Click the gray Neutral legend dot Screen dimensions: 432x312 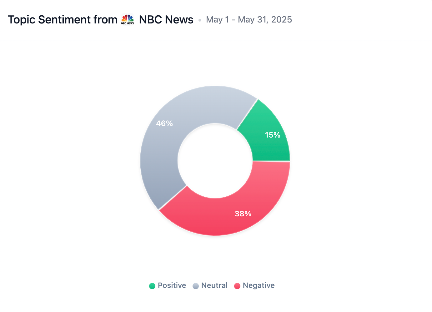pos(196,286)
